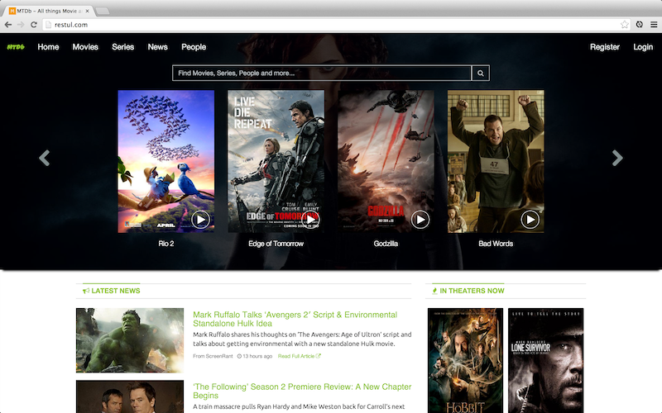This screenshot has width=662, height=413.
Task: Click the '13 hours ago' timestamp
Action: point(255,356)
